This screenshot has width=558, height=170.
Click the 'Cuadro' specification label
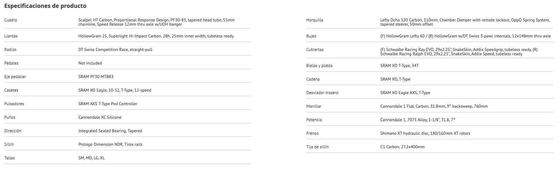[11, 20]
